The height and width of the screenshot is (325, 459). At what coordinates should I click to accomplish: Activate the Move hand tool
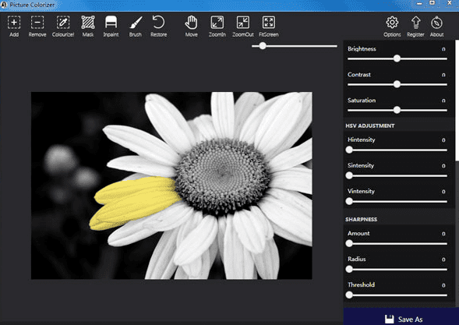(x=191, y=26)
